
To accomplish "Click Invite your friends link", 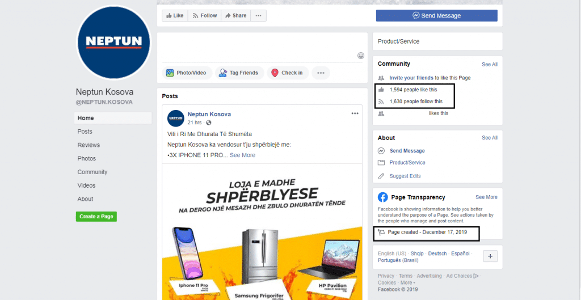I will click(411, 78).
